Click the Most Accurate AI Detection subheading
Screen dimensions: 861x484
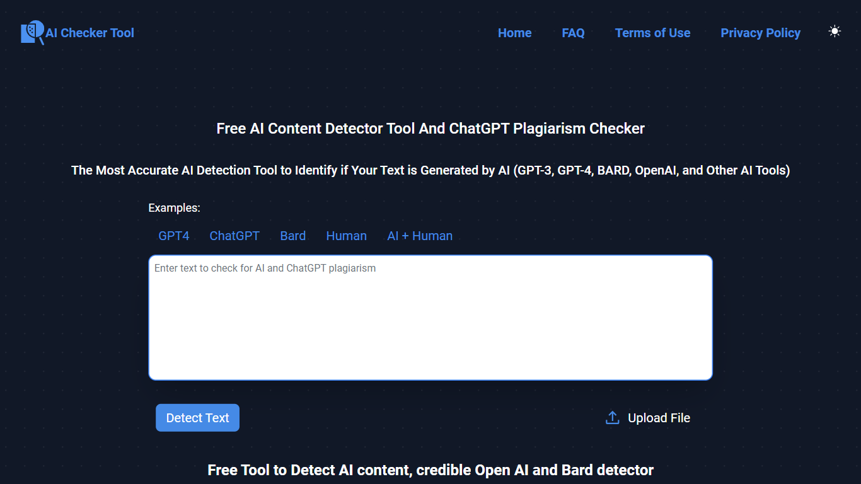tap(430, 170)
